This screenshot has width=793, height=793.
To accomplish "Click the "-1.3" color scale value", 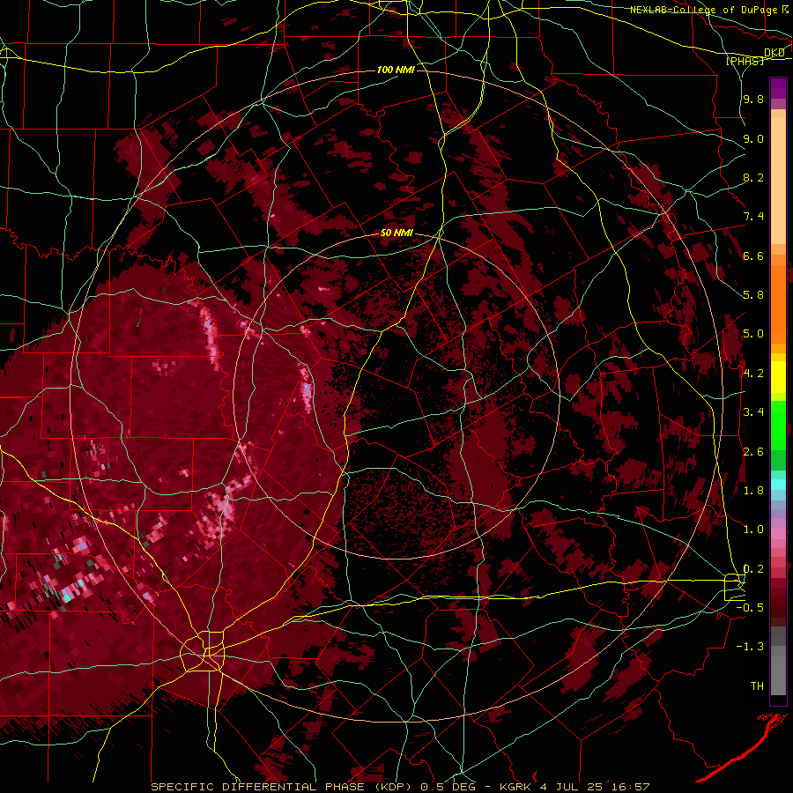I will 750,647.
